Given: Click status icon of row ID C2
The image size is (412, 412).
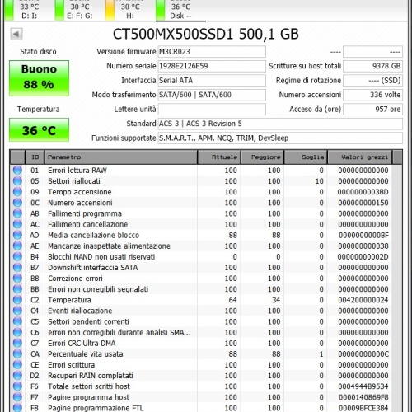Looking at the screenshot, I should tap(17, 300).
